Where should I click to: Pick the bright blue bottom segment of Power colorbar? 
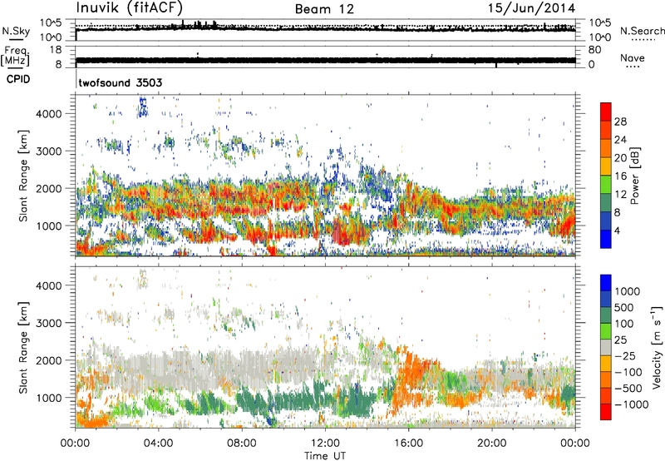(x=606, y=240)
